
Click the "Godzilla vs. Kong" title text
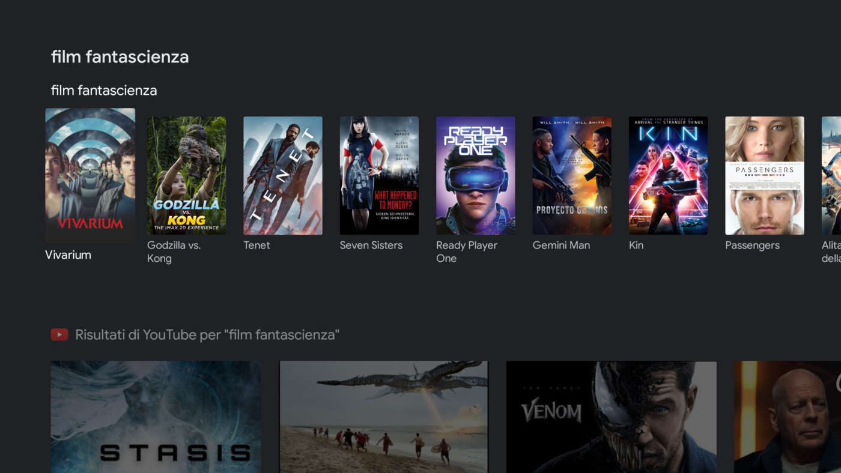174,252
